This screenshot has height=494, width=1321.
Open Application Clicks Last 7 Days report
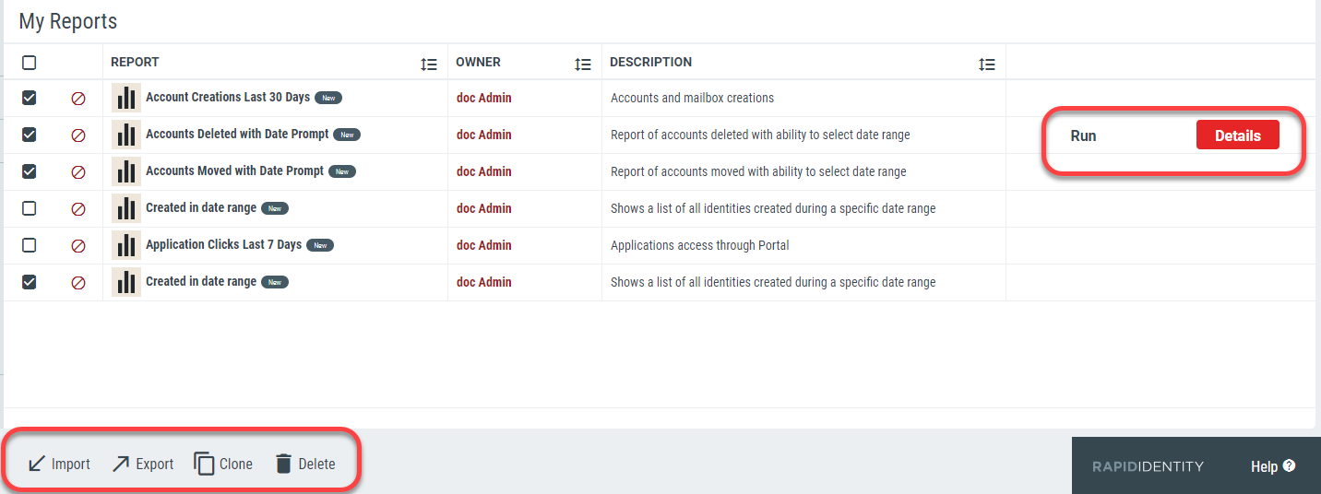(x=224, y=244)
